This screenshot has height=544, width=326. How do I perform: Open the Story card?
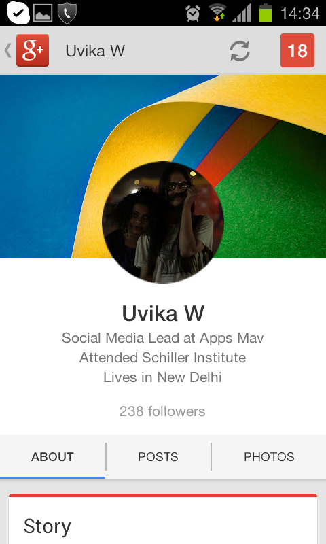tap(163, 519)
